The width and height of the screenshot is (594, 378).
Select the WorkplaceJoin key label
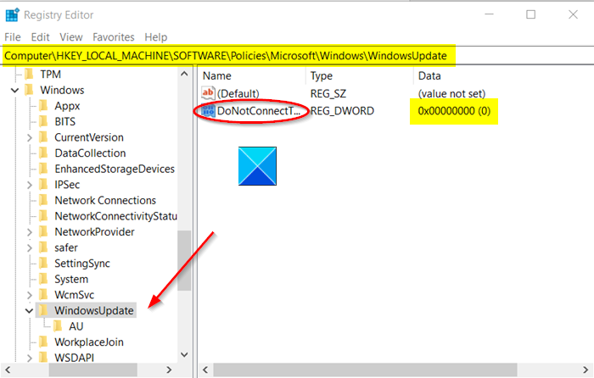tap(89, 342)
